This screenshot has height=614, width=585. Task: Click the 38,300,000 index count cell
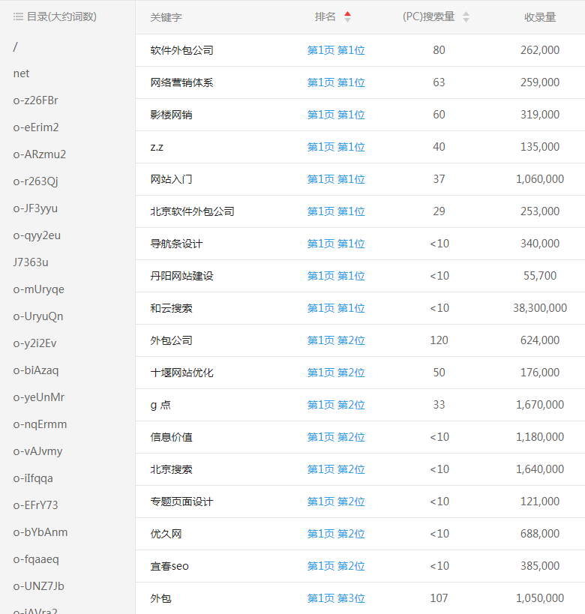tap(540, 308)
